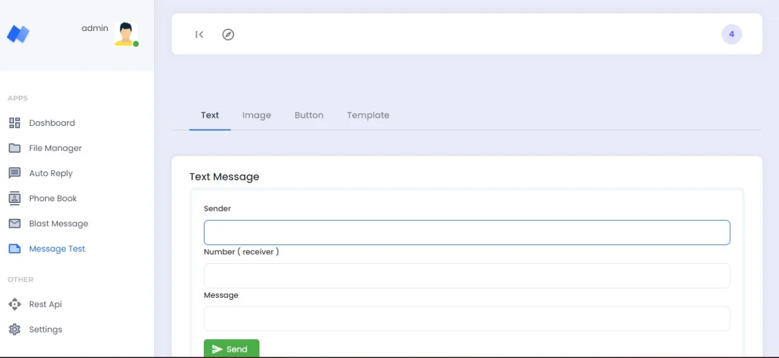Screen dimensions: 779x358
Task: Click the Message input field
Action: tap(467, 318)
